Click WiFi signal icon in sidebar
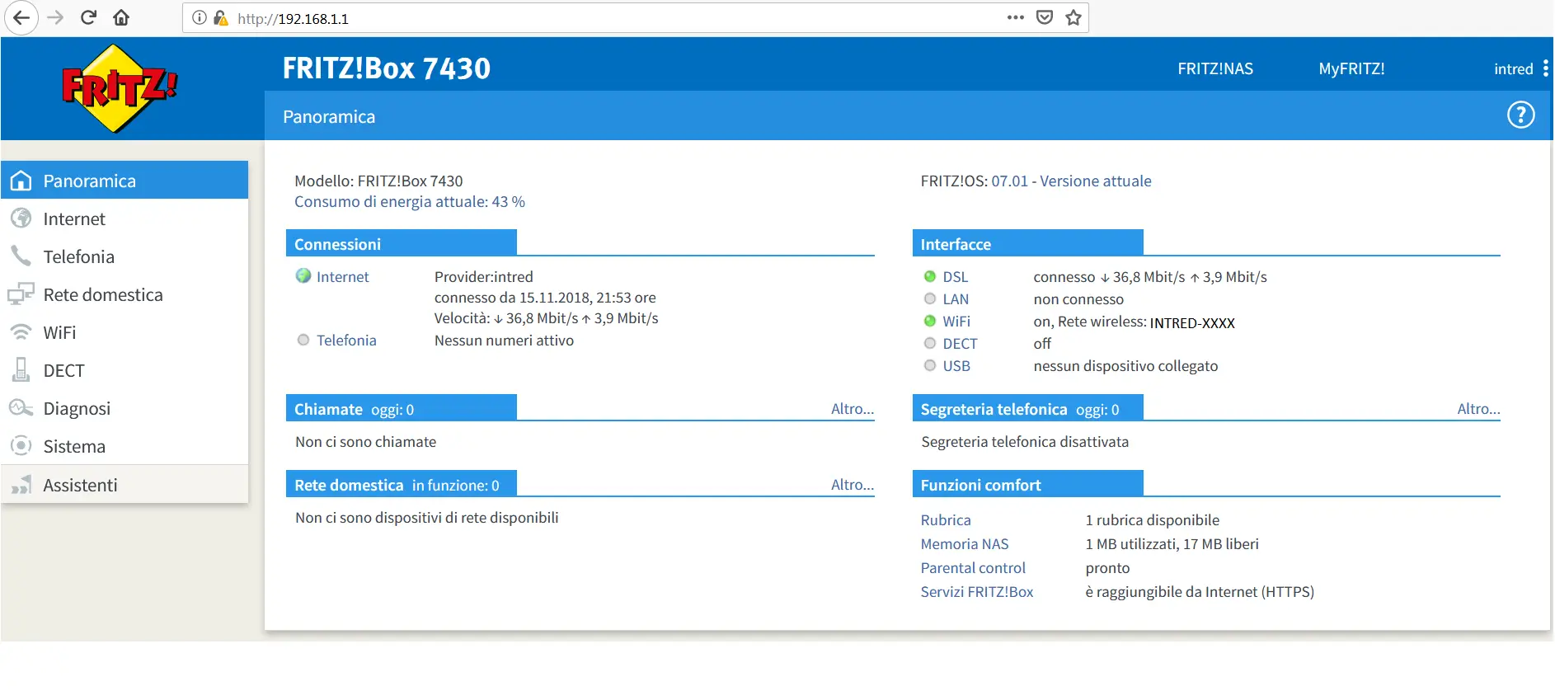The height and width of the screenshot is (700, 1555). coord(21,332)
